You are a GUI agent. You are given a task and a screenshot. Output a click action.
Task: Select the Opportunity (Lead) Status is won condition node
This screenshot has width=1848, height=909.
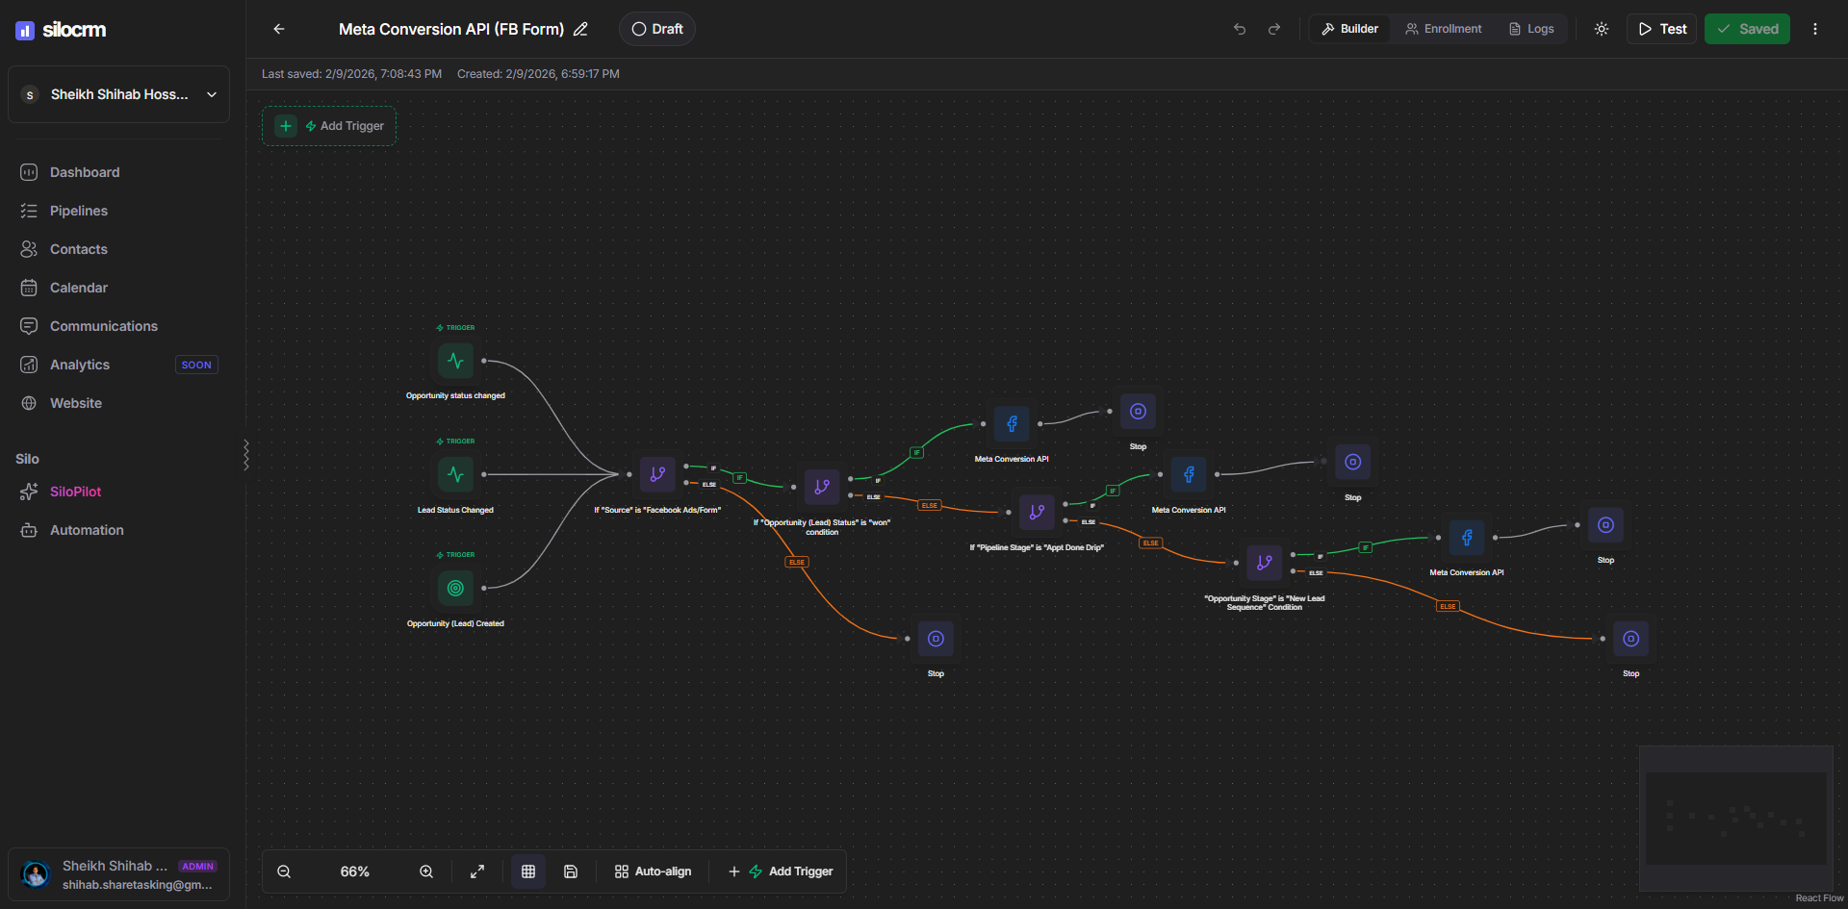point(822,487)
